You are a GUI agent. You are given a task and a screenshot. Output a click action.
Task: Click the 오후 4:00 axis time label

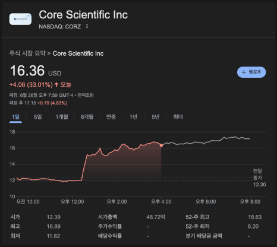161,202
